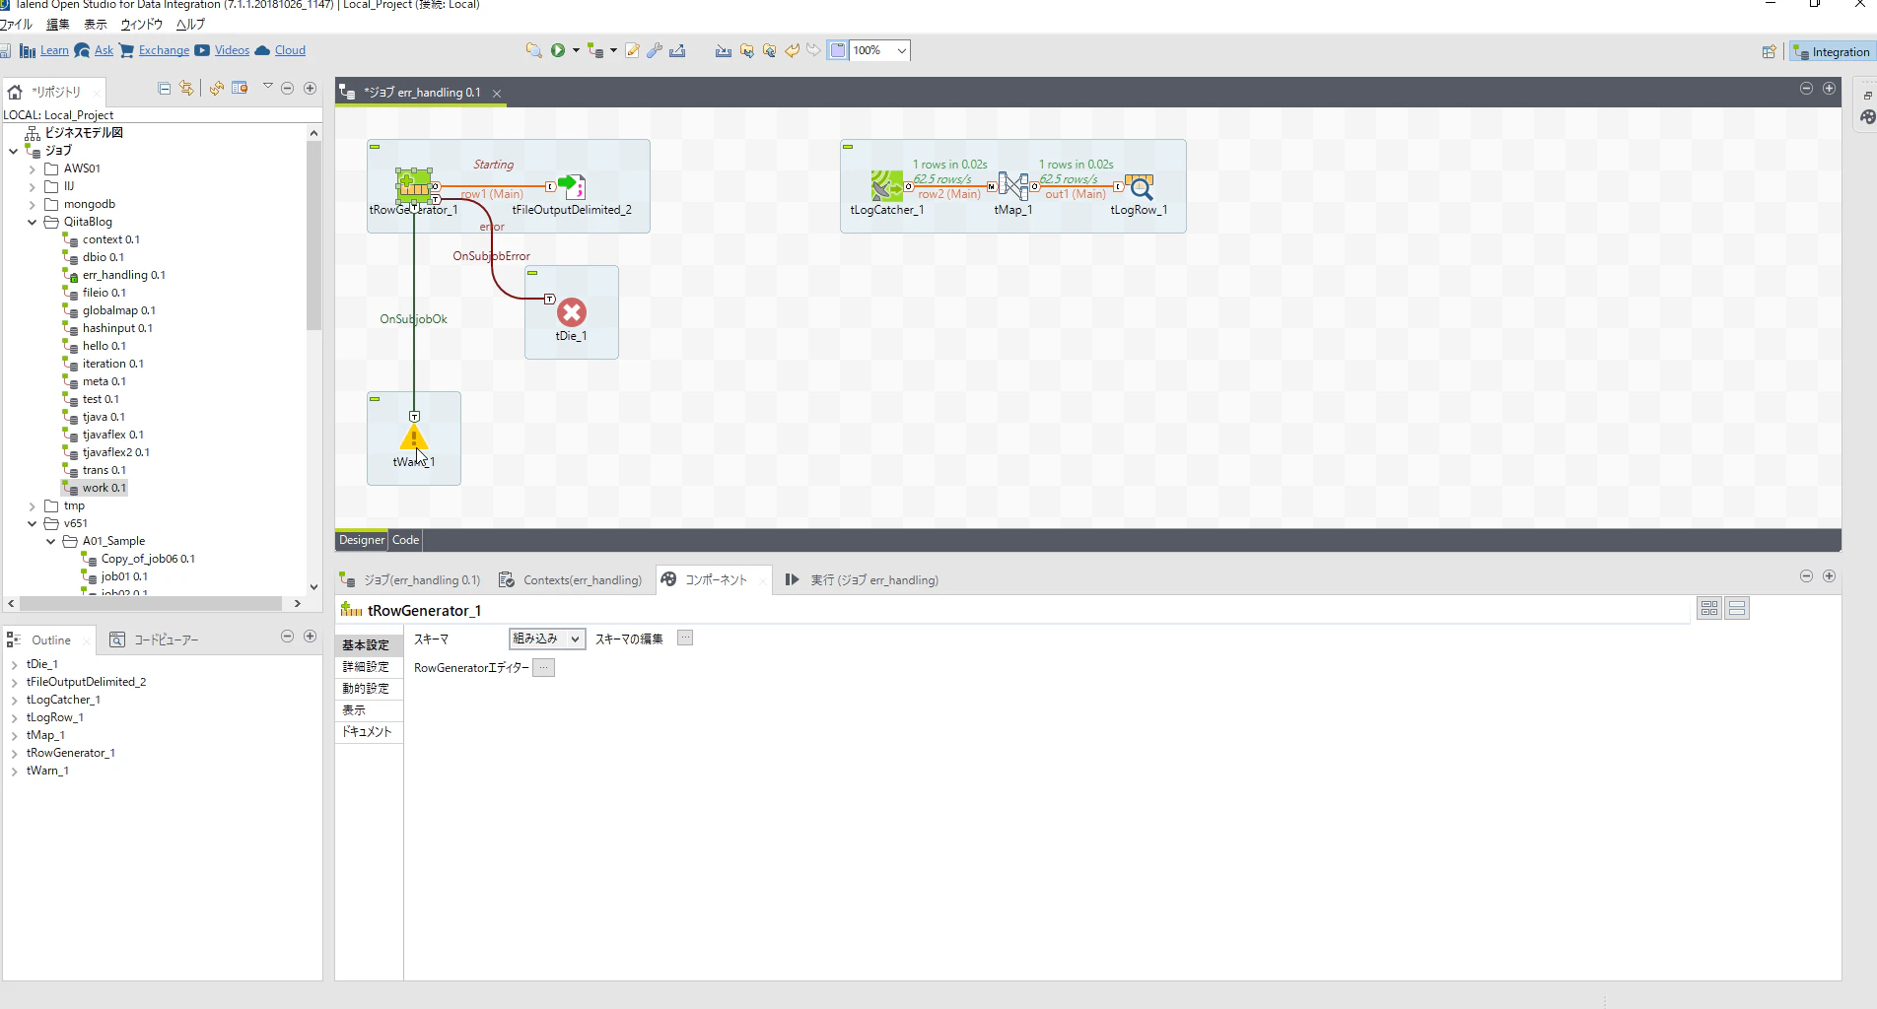Select the tMap_1 component
1877x1009 pixels.
point(1013,185)
